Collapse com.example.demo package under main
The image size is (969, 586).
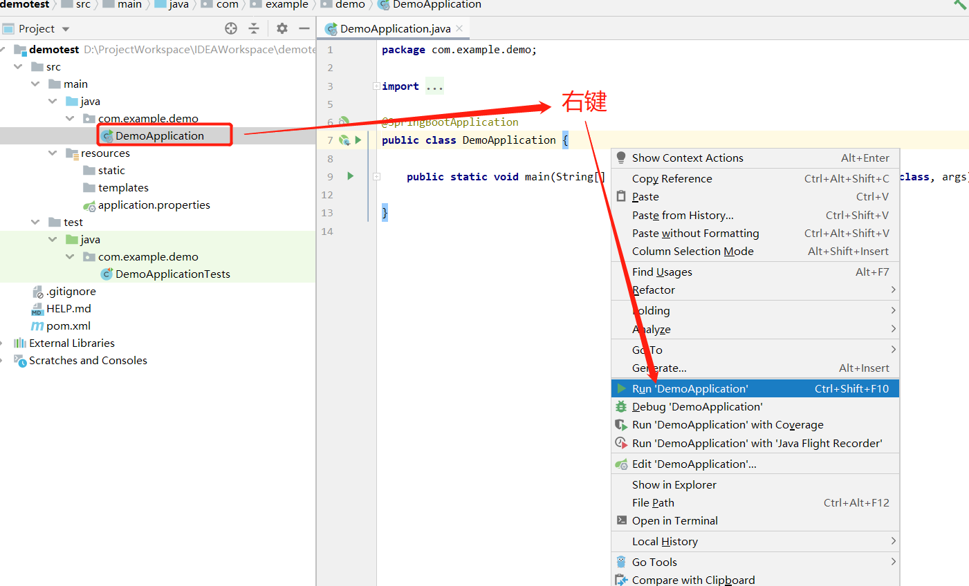[71, 118]
